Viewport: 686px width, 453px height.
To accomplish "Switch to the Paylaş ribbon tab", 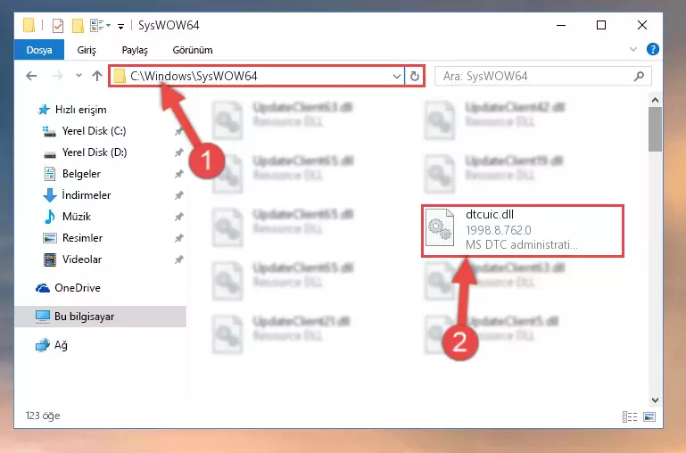I will (x=135, y=50).
